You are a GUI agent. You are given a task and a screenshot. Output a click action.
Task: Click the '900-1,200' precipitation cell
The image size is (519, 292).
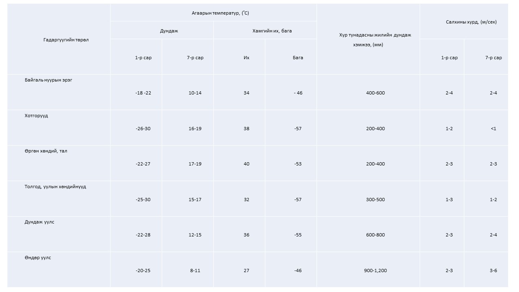[375, 271]
